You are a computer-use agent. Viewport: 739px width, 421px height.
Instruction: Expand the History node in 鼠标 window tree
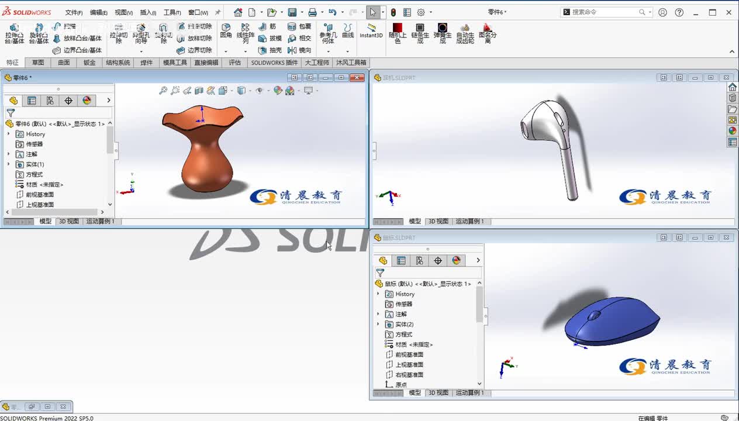click(x=378, y=294)
